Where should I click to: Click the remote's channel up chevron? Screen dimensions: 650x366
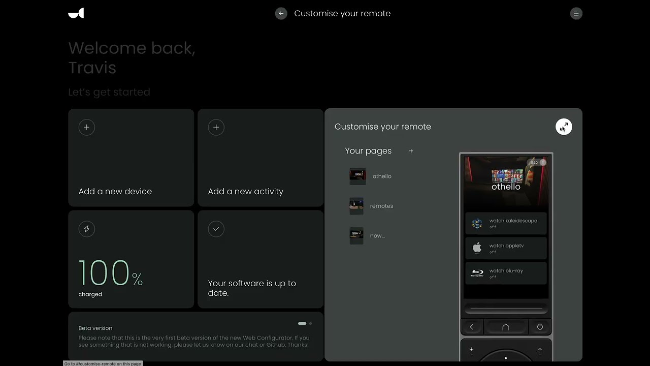(x=540, y=349)
